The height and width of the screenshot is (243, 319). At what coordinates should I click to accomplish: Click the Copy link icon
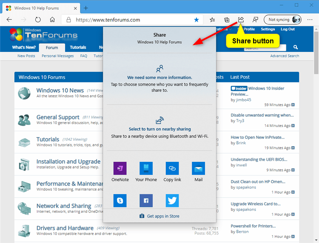pyautogui.click(x=172, y=168)
